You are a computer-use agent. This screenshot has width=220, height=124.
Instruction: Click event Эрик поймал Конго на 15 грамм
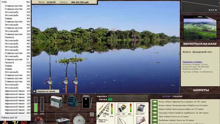coord(174,116)
